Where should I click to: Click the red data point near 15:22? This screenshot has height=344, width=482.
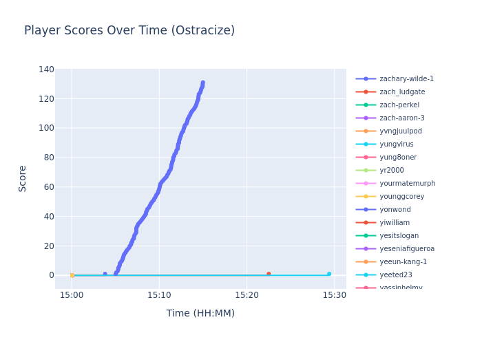tap(269, 274)
